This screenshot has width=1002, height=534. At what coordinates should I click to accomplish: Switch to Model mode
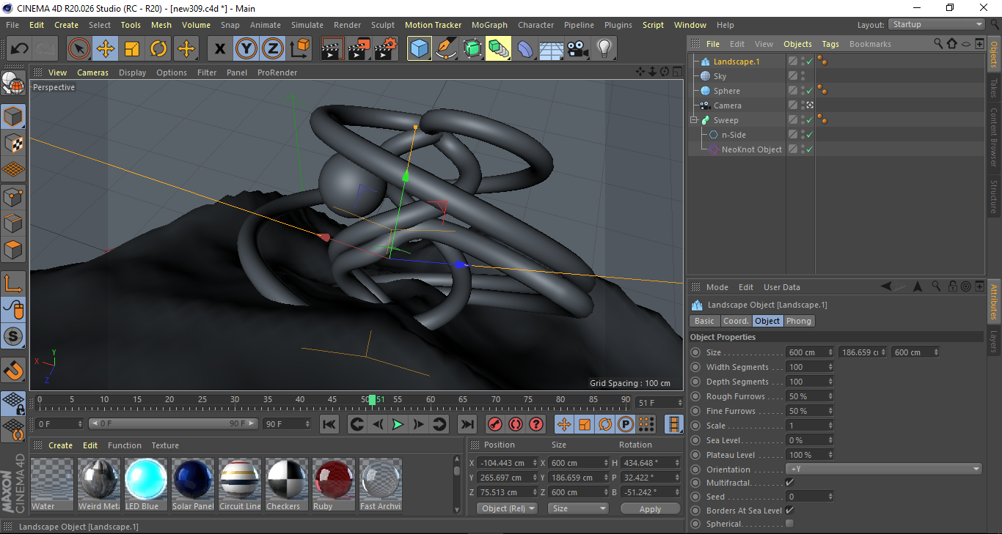[x=13, y=116]
